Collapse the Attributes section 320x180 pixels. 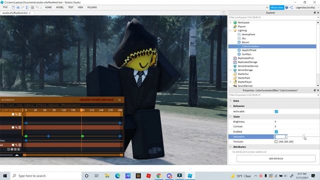click(x=230, y=147)
